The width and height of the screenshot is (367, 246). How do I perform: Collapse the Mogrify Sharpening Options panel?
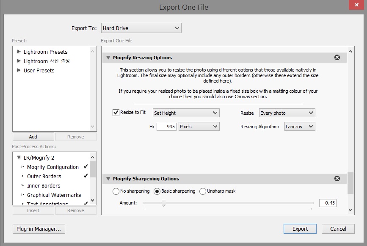coord(108,179)
